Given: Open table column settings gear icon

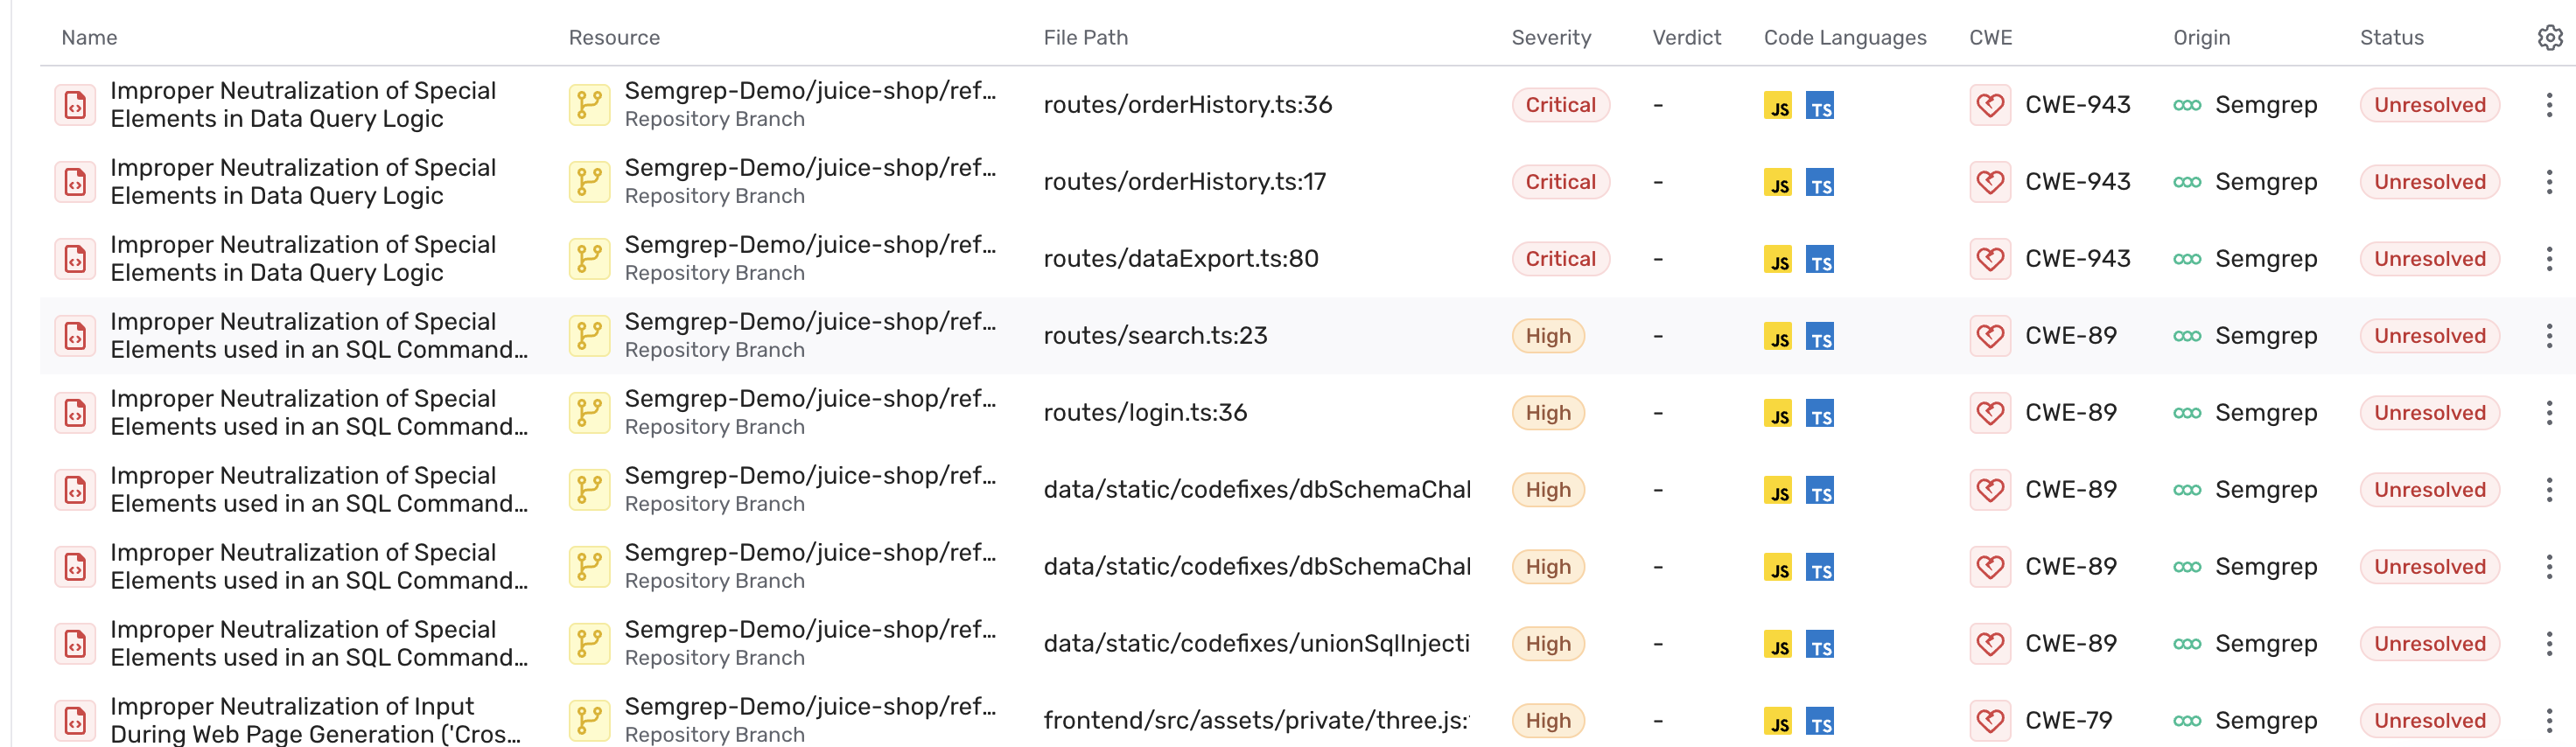Looking at the screenshot, I should coord(2549,38).
